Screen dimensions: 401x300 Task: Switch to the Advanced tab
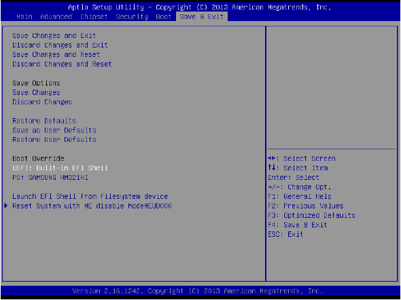56,17
